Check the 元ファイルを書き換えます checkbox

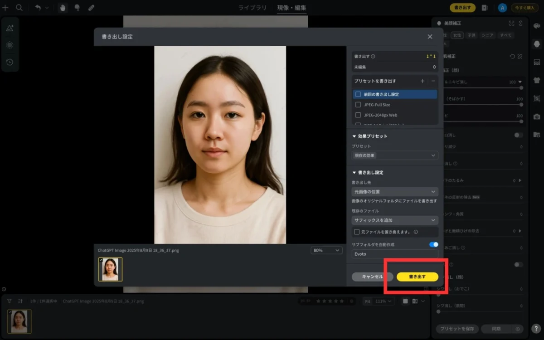pos(357,232)
